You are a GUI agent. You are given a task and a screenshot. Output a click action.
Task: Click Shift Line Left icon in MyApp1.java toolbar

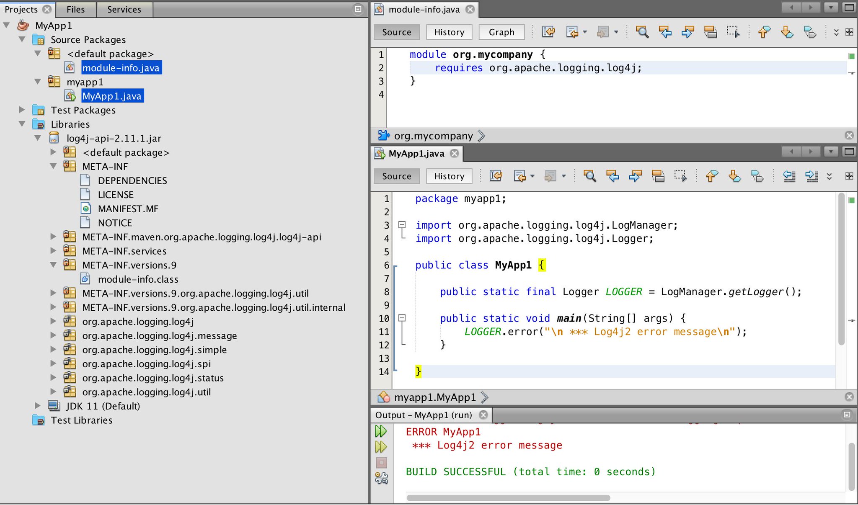[789, 176]
